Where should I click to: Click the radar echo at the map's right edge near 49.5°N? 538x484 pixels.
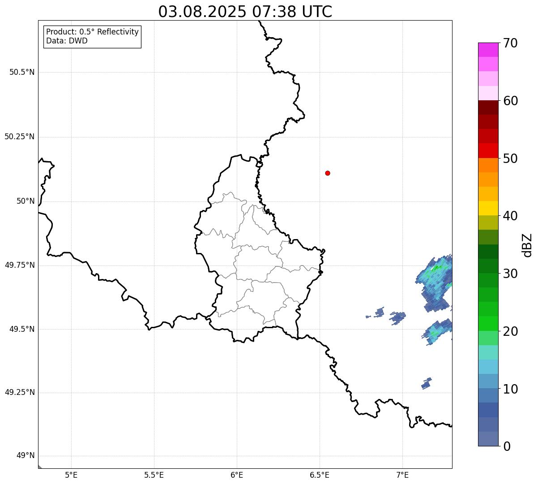coord(438,331)
